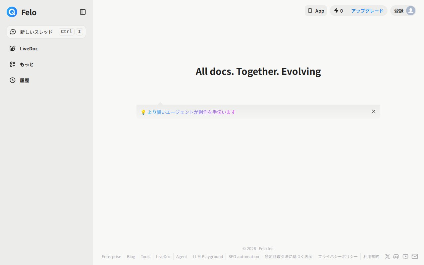The width and height of the screenshot is (424, 265).
Task: Open the YouTube icon in footer
Action: click(x=405, y=256)
